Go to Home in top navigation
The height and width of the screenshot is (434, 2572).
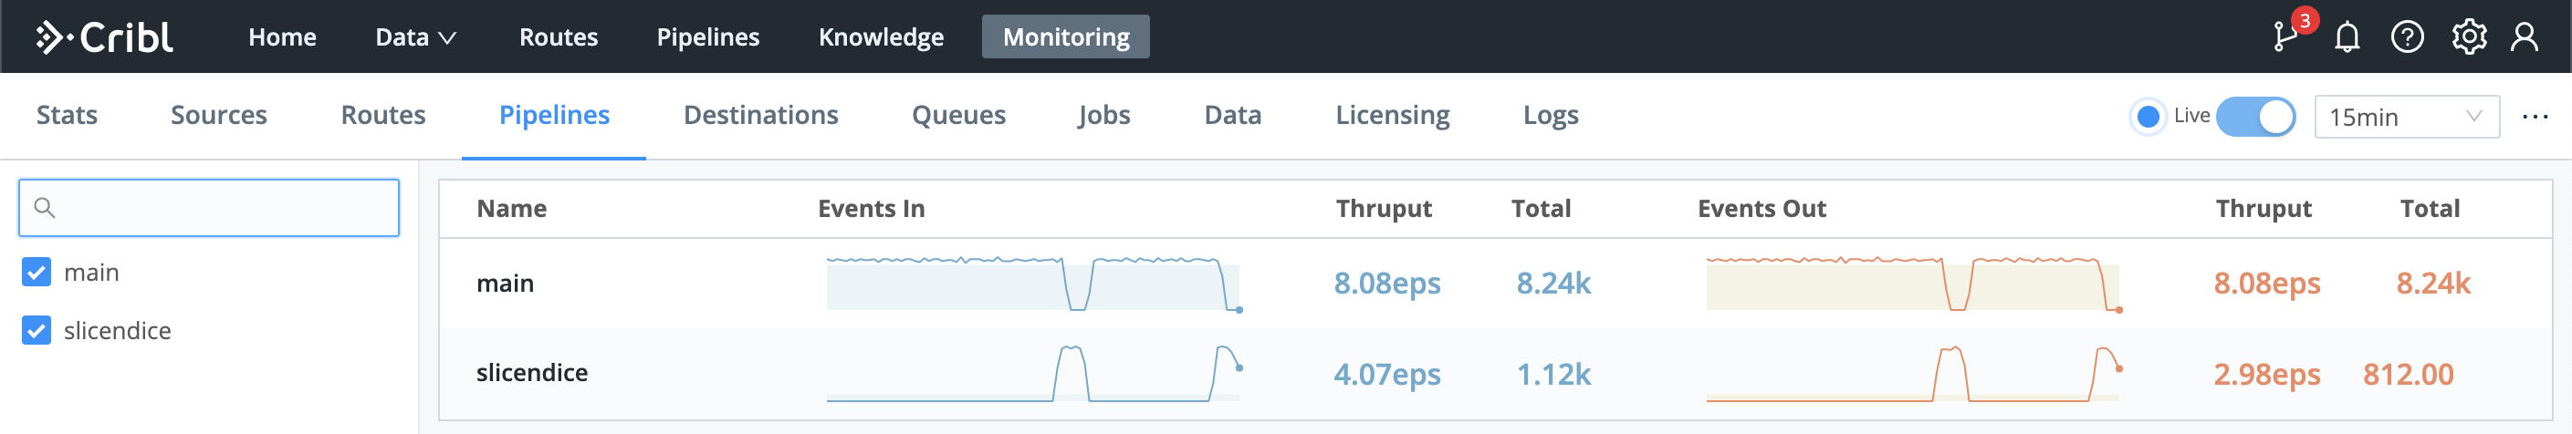coord(283,36)
